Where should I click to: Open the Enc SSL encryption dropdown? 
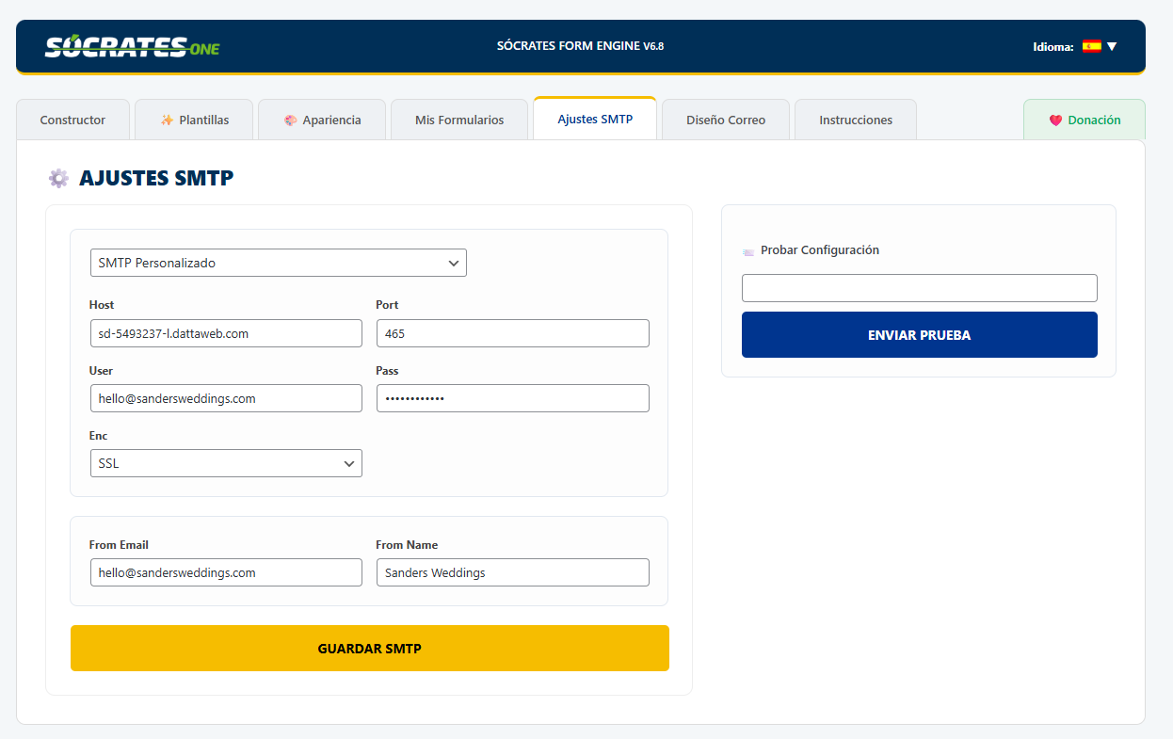click(226, 463)
